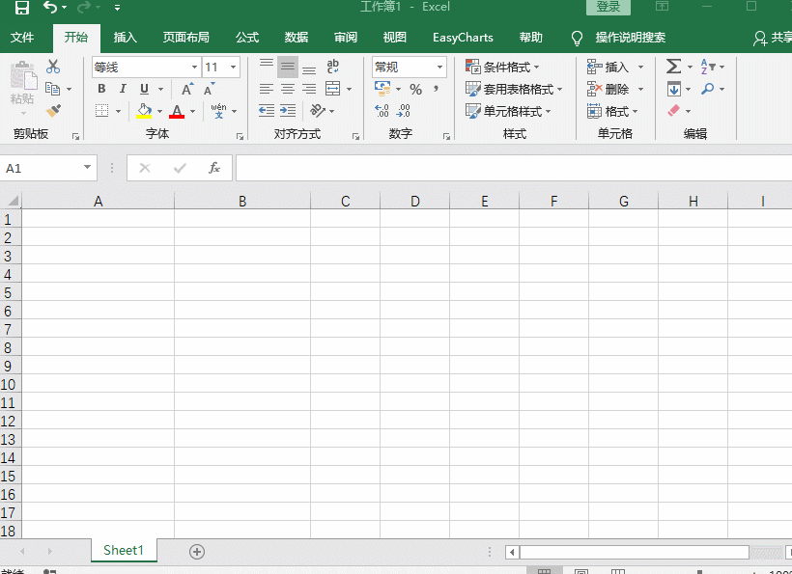Select the Clear eraser icon
The height and width of the screenshot is (574, 792).
pyautogui.click(x=674, y=111)
